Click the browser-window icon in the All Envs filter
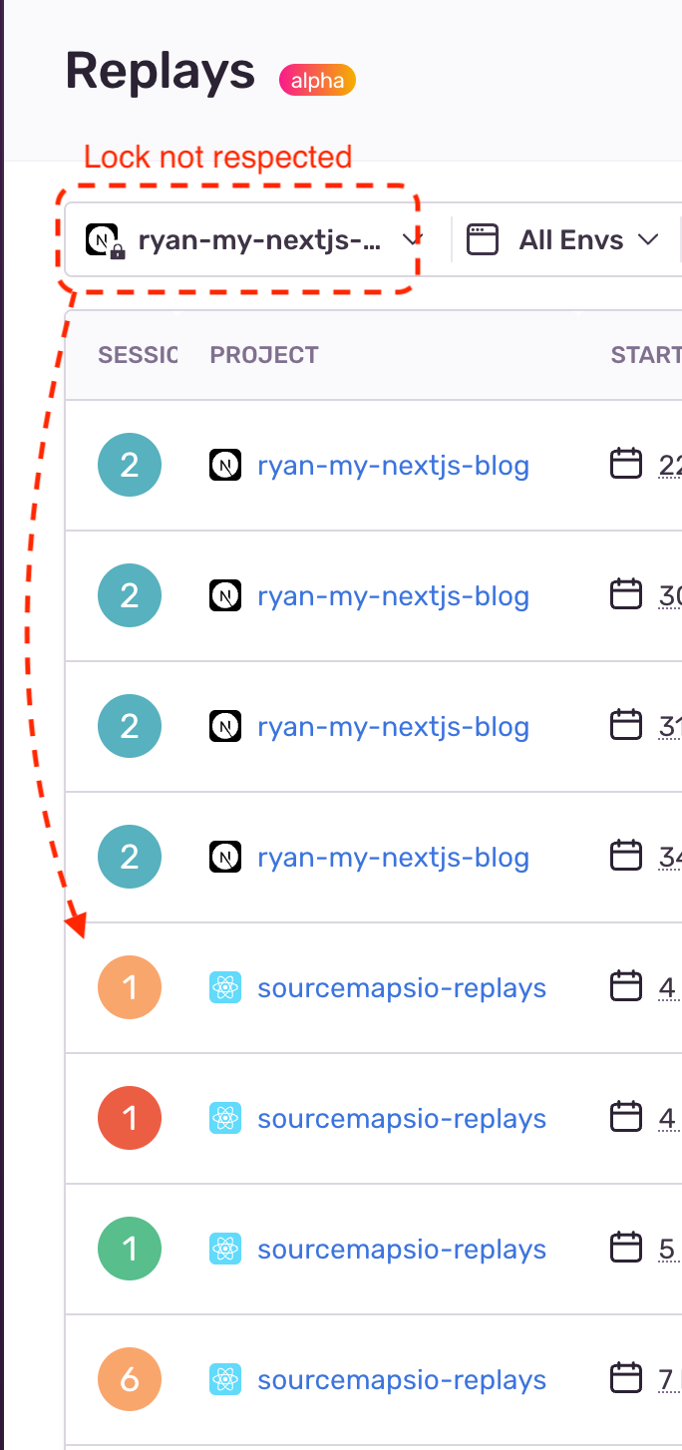 (x=483, y=239)
